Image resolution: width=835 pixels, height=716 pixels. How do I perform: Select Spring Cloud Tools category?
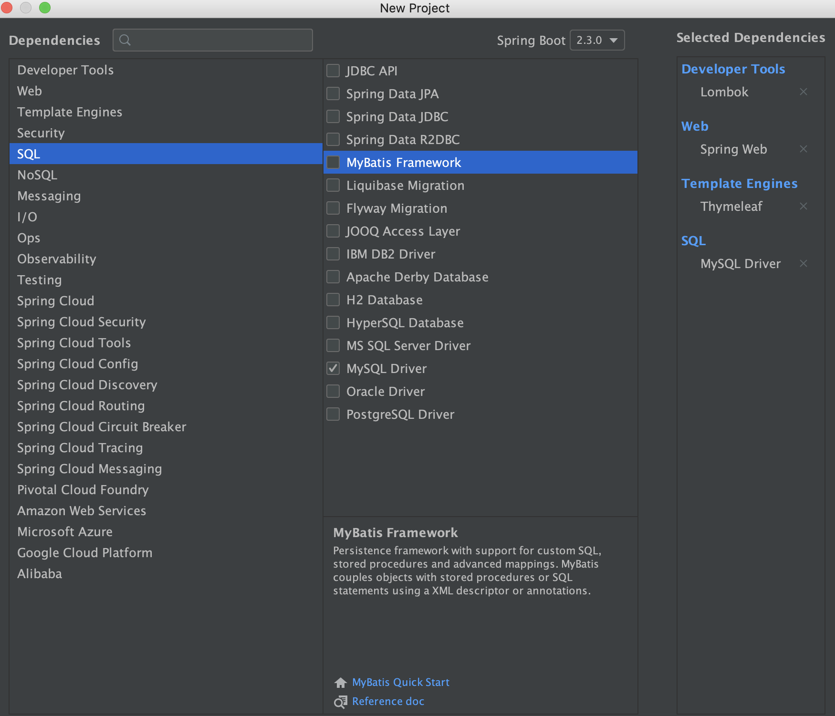tap(166, 342)
